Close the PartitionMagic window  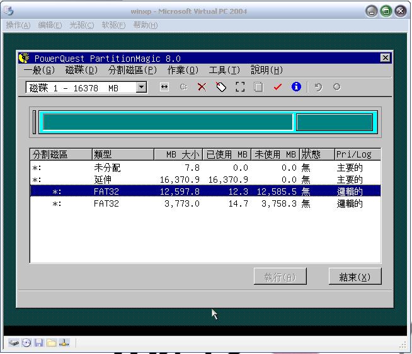(385, 57)
